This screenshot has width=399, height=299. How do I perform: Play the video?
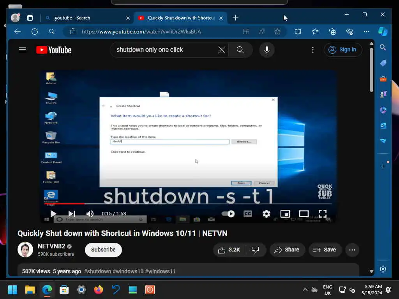coord(53,214)
